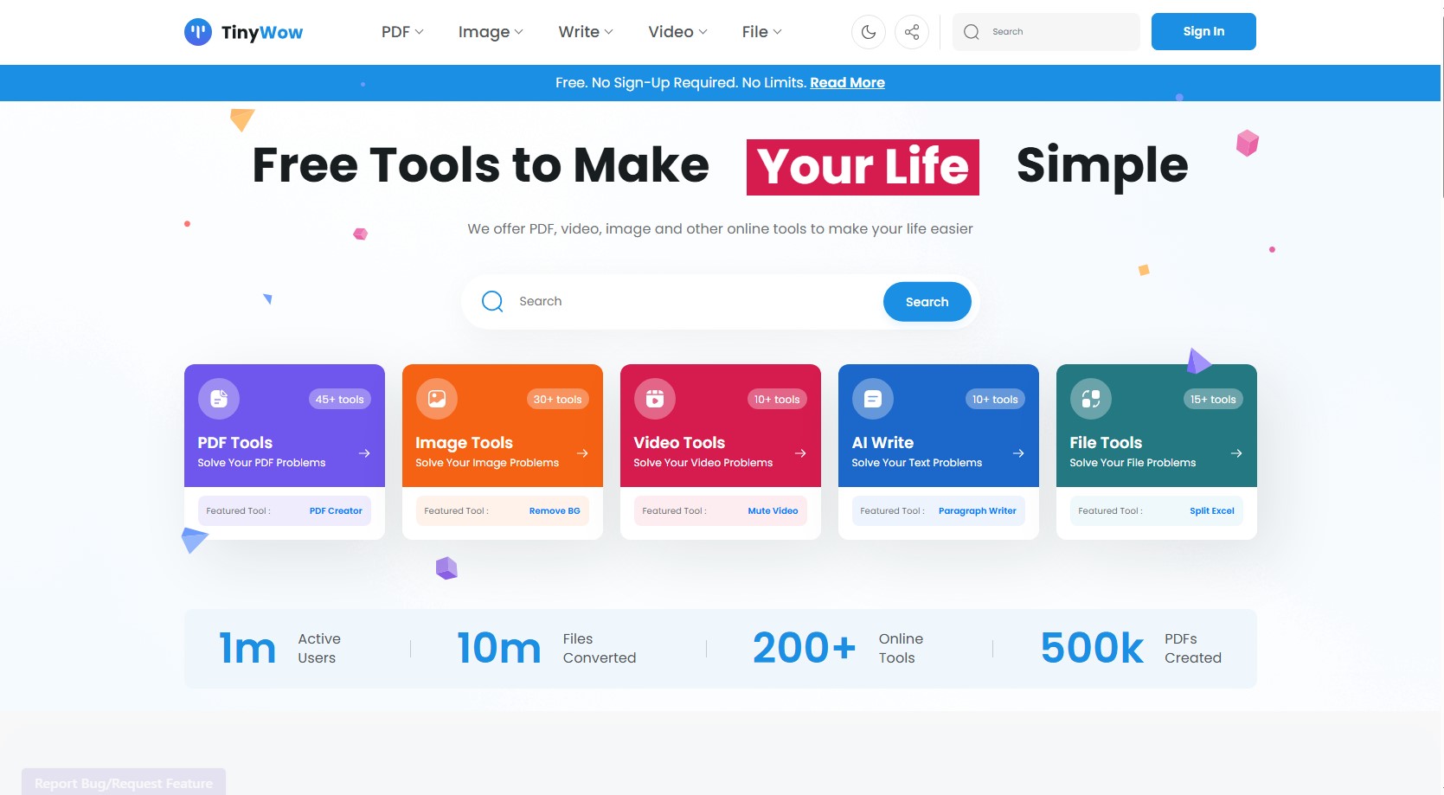Click the PDF Tools document icon
The width and height of the screenshot is (1444, 795).
click(219, 399)
